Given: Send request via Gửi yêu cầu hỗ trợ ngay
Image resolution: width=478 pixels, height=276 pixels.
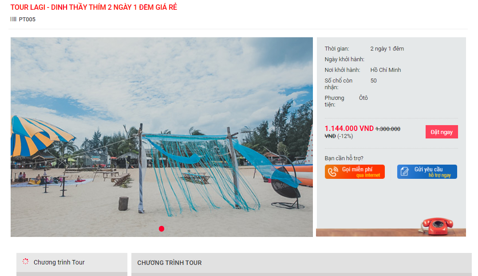Looking at the screenshot, I should point(427,172).
